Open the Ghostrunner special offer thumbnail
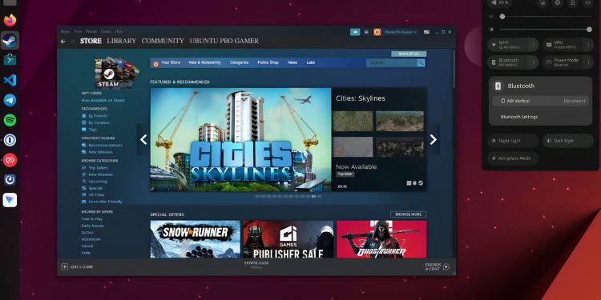 coord(381,239)
